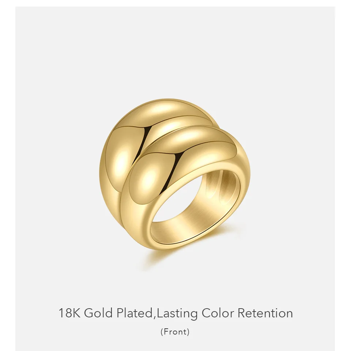Click the word "Retention" in the caption
The height and width of the screenshot is (351, 351).
tap(265, 313)
